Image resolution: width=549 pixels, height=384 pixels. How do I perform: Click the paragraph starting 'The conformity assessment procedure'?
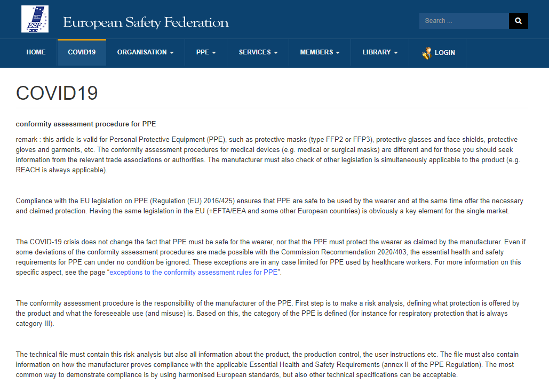point(267,313)
